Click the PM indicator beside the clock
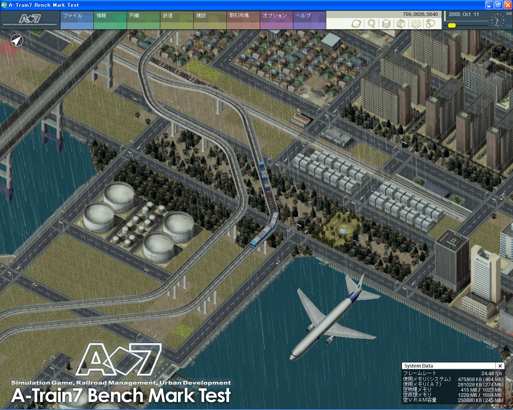The image size is (513, 410). click(x=509, y=26)
